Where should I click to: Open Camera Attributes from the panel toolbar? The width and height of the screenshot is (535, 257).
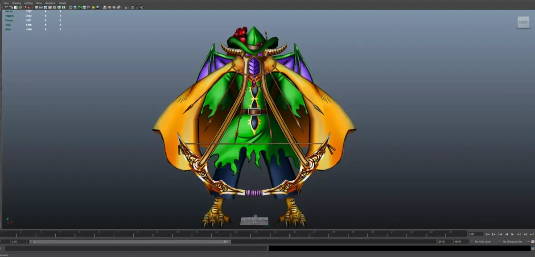pyautogui.click(x=11, y=7)
